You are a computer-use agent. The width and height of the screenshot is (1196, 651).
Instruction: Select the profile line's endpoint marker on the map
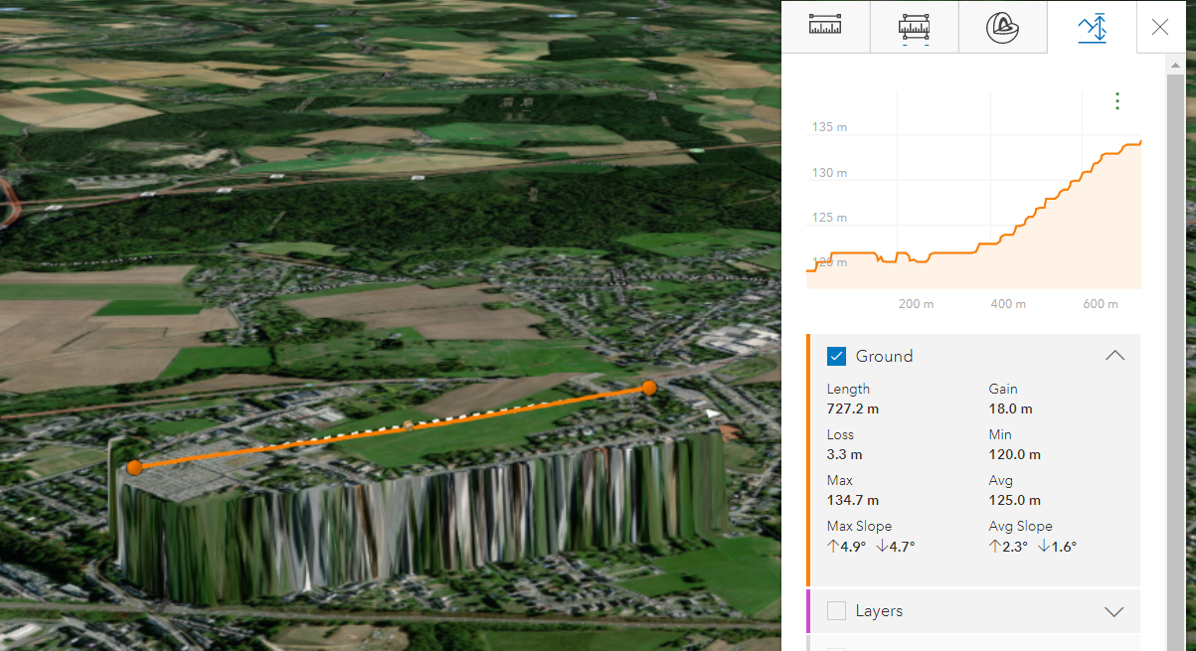tap(648, 389)
